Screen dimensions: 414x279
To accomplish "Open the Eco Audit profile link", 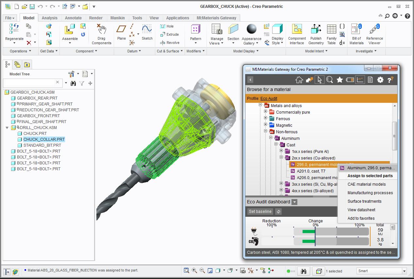I will point(269,99).
